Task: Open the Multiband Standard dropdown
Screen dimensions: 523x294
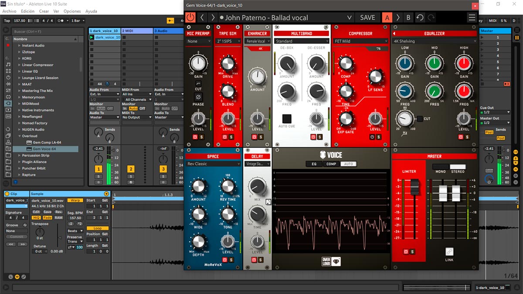Action: [x=302, y=41]
